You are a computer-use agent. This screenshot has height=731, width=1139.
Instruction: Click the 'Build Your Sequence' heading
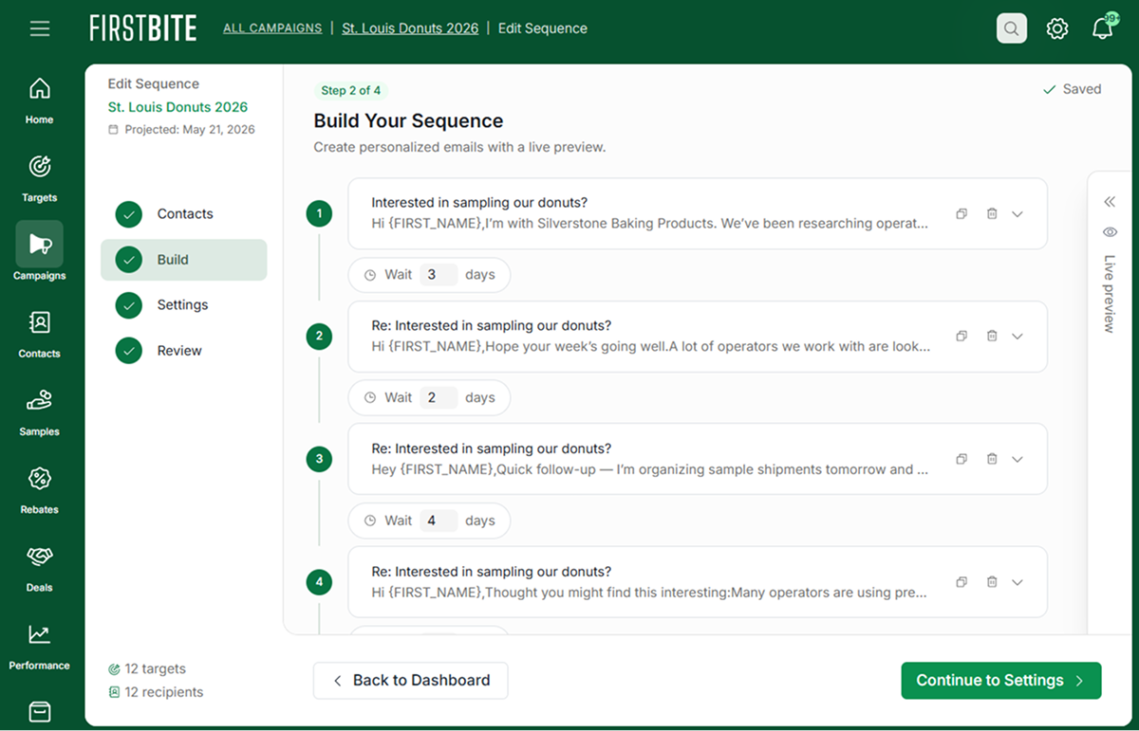click(x=408, y=121)
